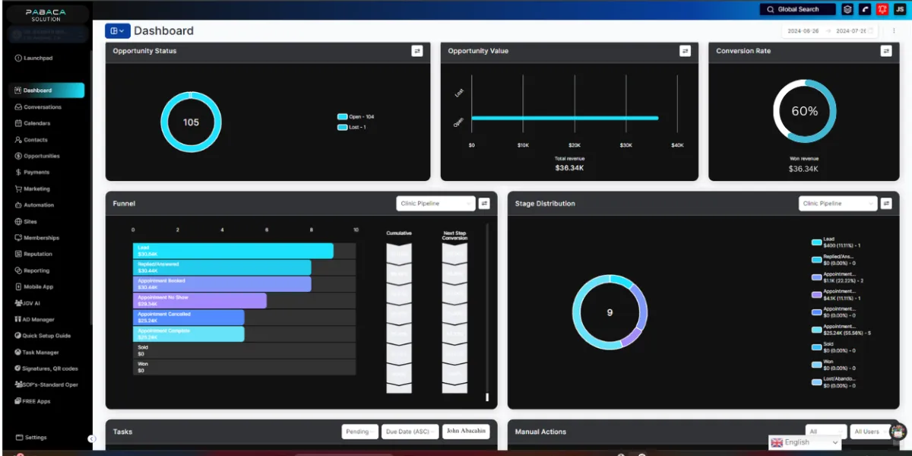
Task: Open the layers icon in top bar
Action: coord(847,9)
